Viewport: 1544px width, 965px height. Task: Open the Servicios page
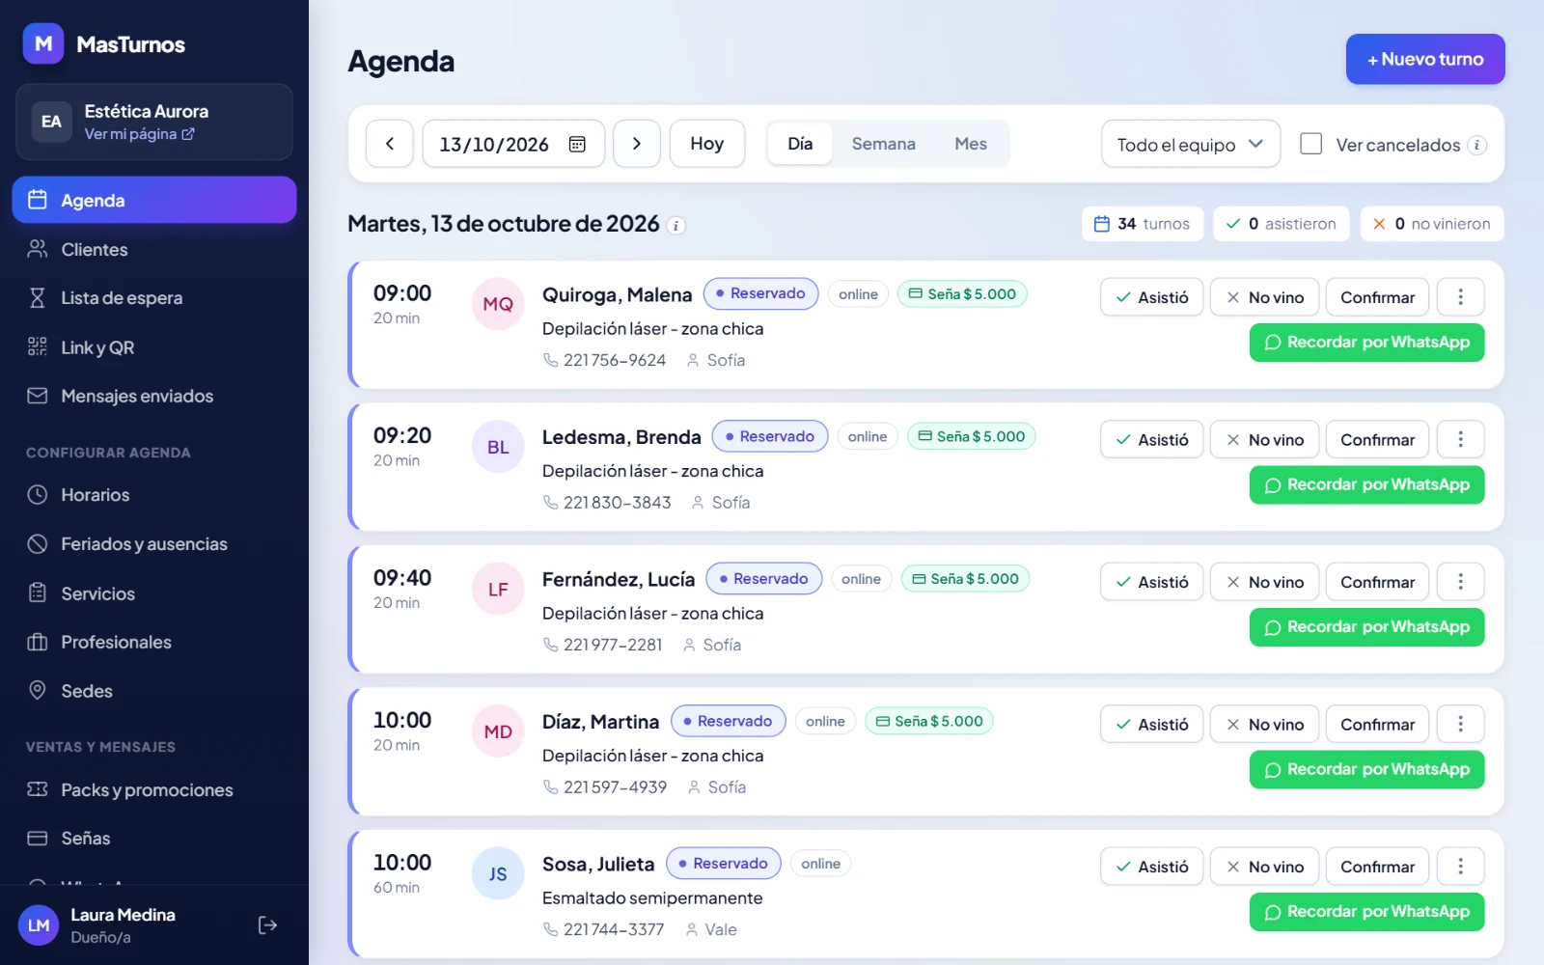(154, 593)
